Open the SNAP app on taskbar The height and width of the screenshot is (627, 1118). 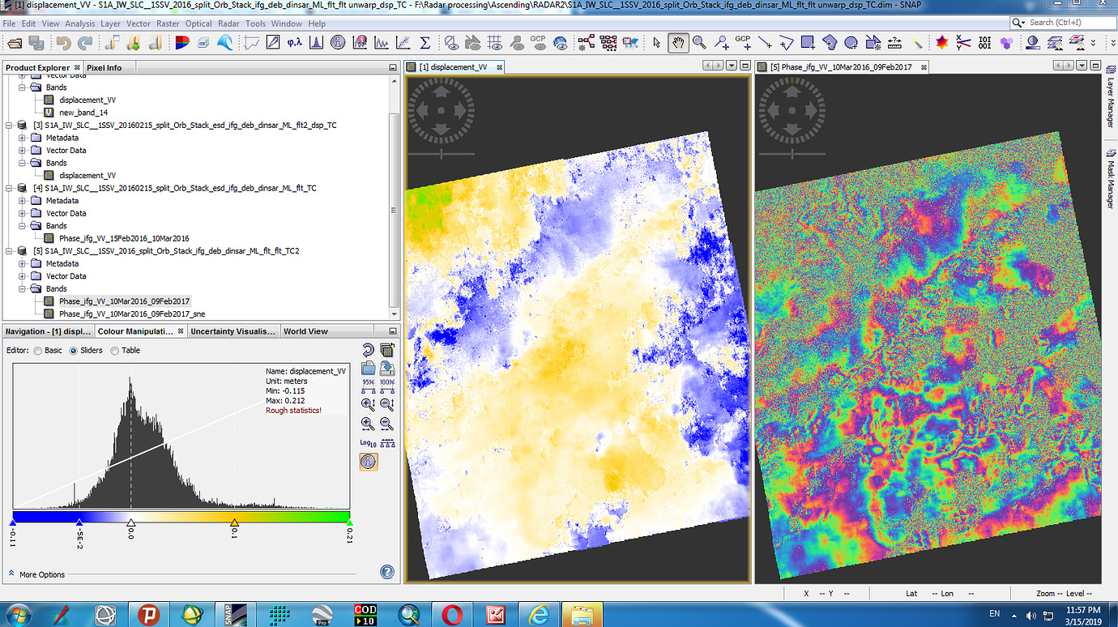[x=235, y=615]
